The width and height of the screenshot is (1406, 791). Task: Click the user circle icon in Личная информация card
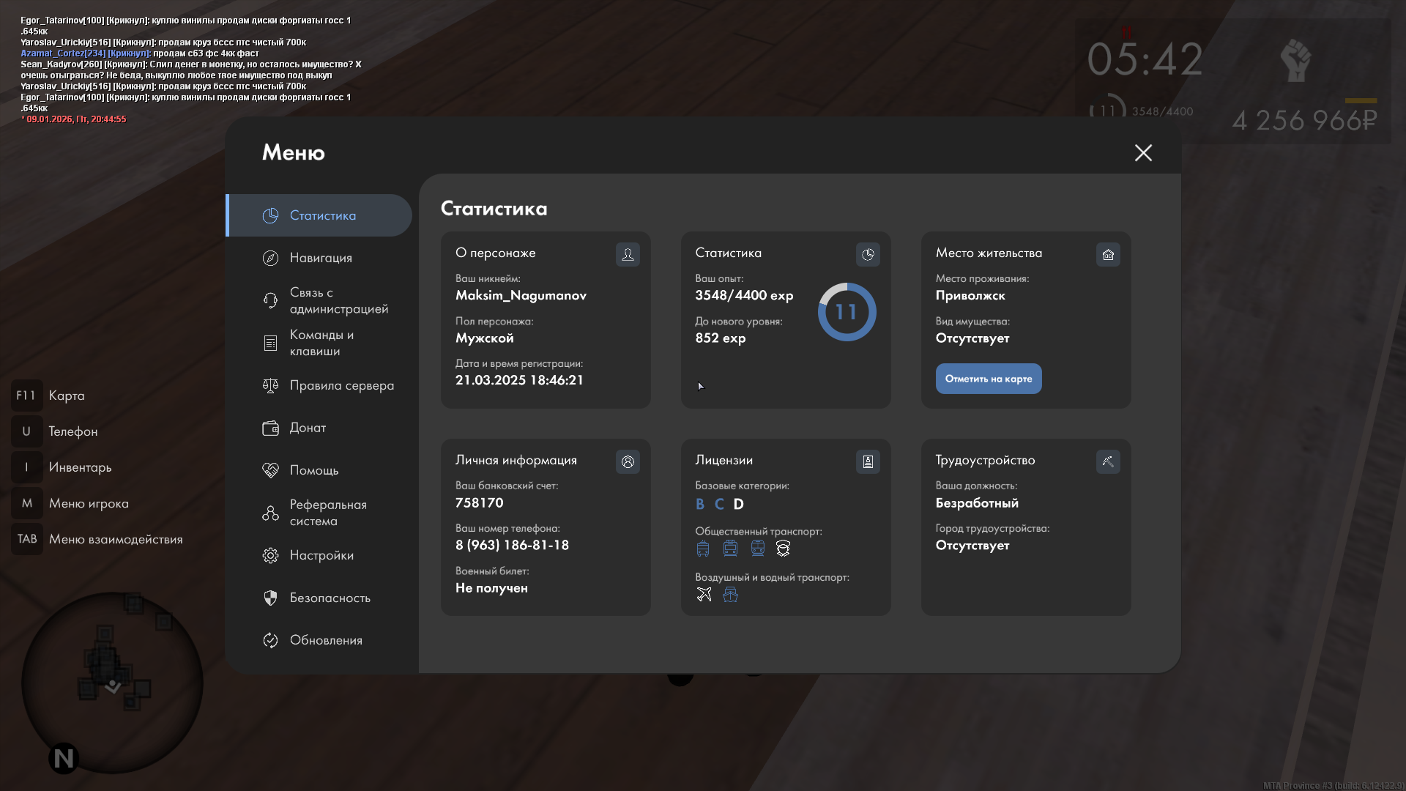(x=628, y=461)
